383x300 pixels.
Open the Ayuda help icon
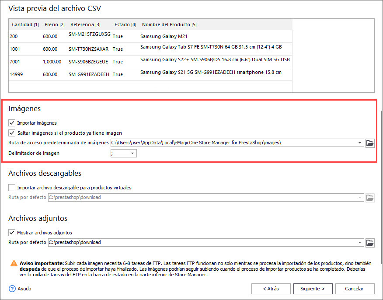coord(12,289)
